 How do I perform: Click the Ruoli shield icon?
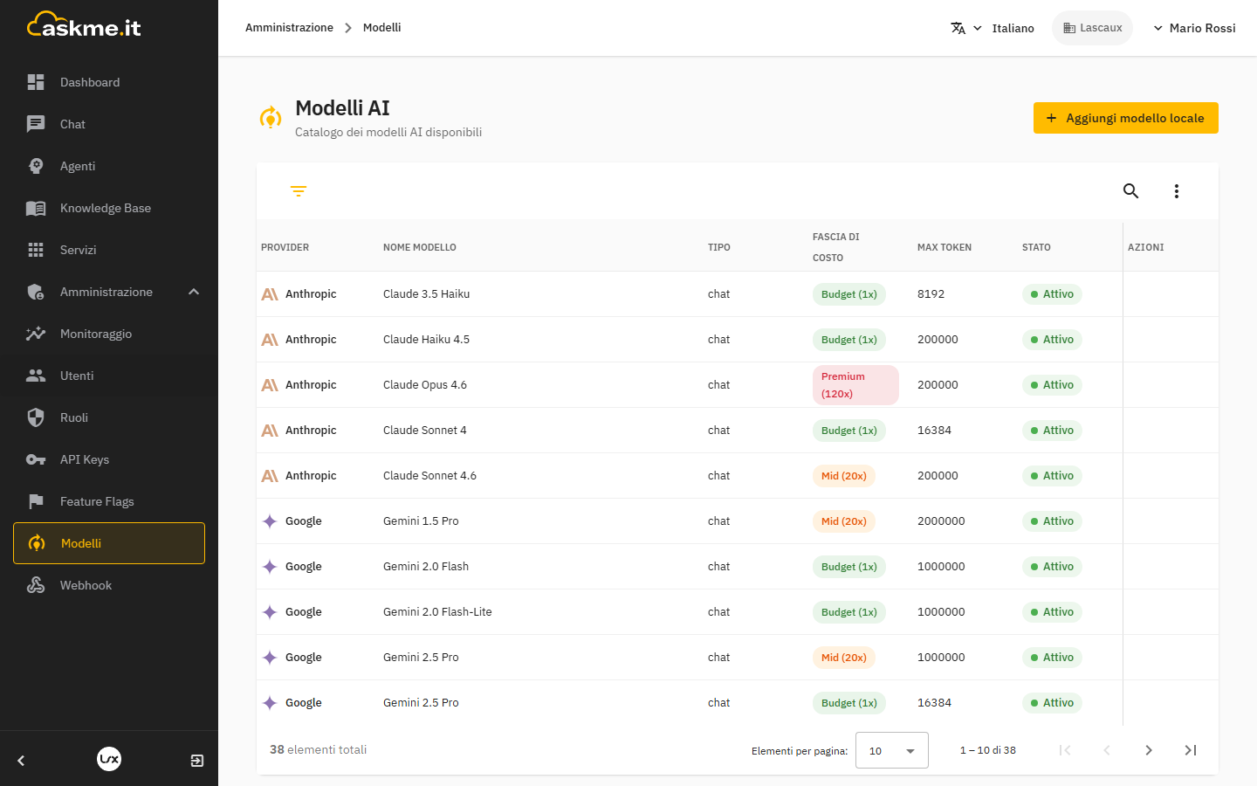tap(36, 417)
